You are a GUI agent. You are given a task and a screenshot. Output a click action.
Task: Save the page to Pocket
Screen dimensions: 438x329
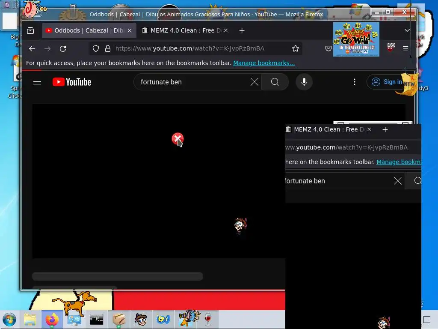click(328, 49)
